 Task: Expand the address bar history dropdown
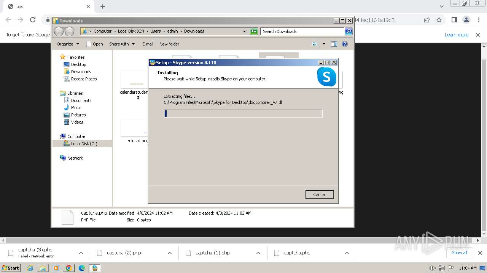coord(244,31)
